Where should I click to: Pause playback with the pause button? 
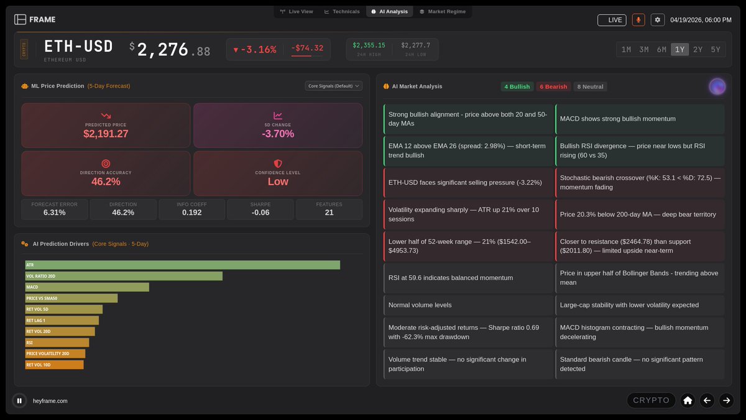click(x=19, y=401)
